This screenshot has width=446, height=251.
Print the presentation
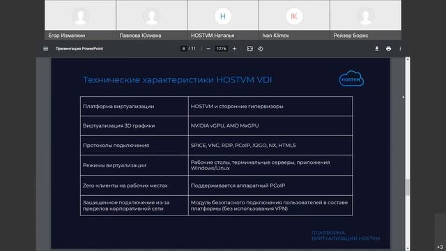click(x=389, y=49)
